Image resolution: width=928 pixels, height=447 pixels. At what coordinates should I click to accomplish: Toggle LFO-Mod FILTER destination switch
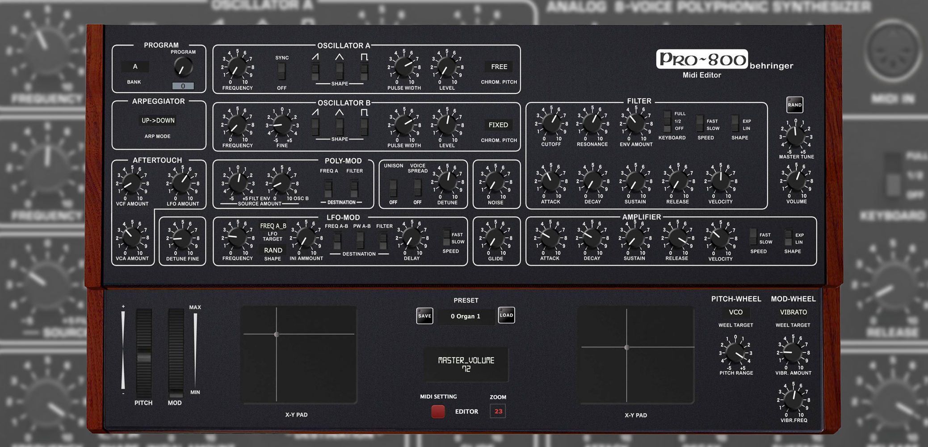pyautogui.click(x=383, y=241)
